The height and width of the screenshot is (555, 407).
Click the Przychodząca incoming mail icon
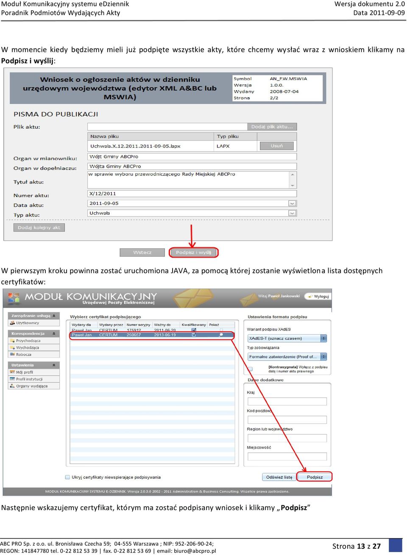click(12, 341)
